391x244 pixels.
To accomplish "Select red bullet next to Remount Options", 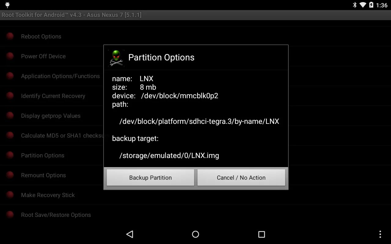I will pos(10,175).
